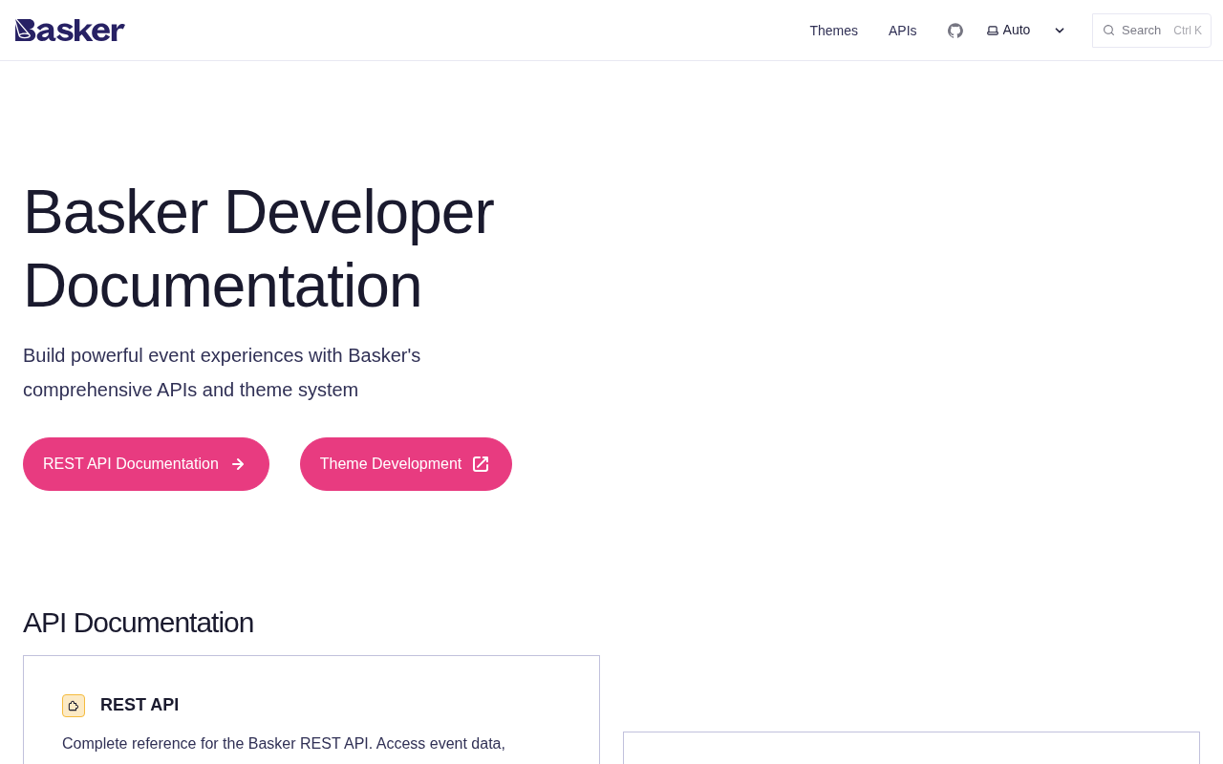
Task: Click the Basker Developer Documentation heading
Action: coord(258,248)
